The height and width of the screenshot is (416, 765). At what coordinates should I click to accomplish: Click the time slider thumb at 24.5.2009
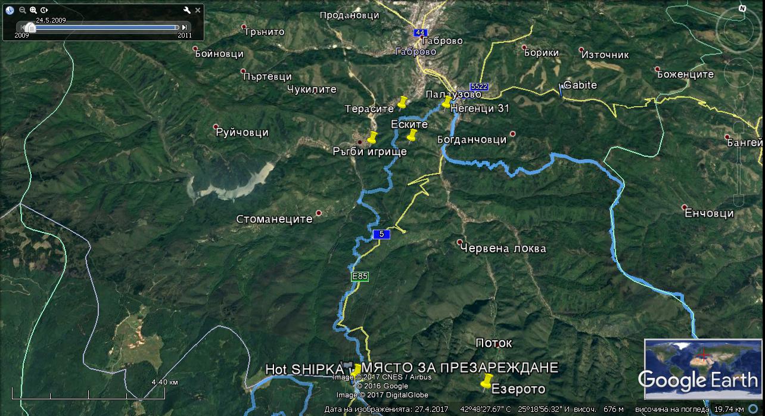[29, 27]
